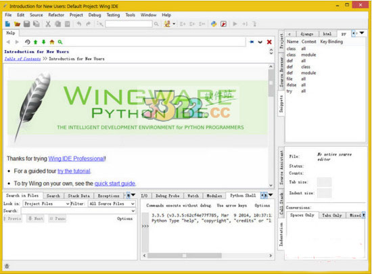
Task: Open the Help panel chevron menu
Action: [260, 42]
